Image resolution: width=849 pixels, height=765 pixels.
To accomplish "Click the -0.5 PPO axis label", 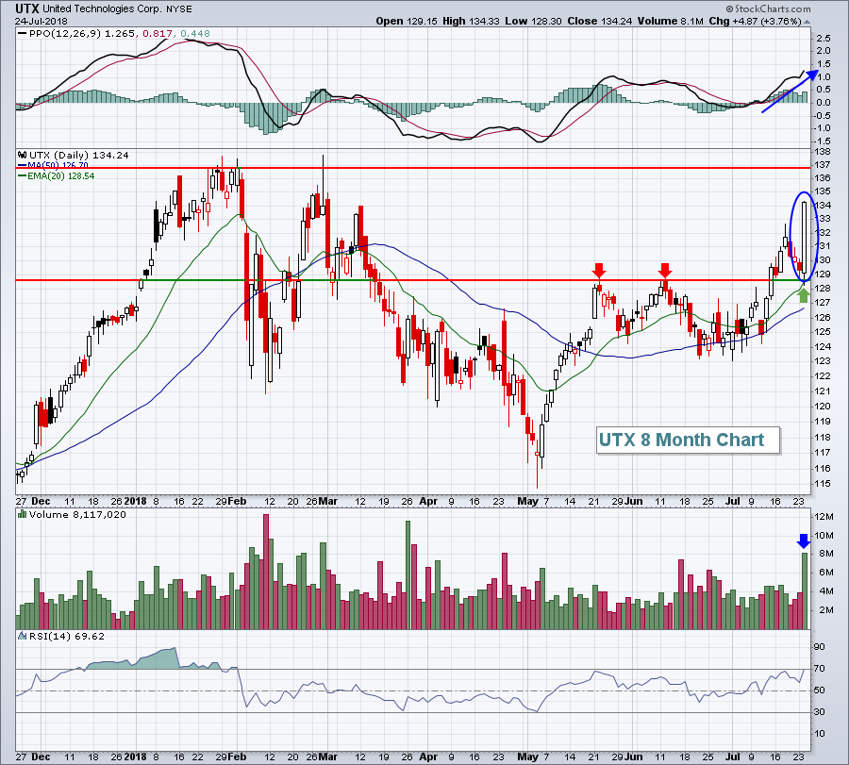I will (x=822, y=115).
